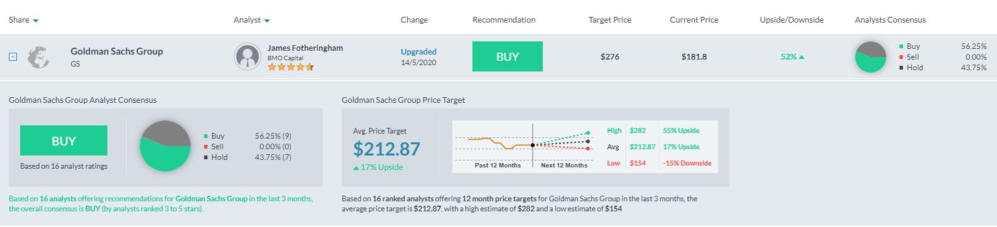Click the analyst five-star rating
This screenshot has height=227, width=997.
[290, 67]
